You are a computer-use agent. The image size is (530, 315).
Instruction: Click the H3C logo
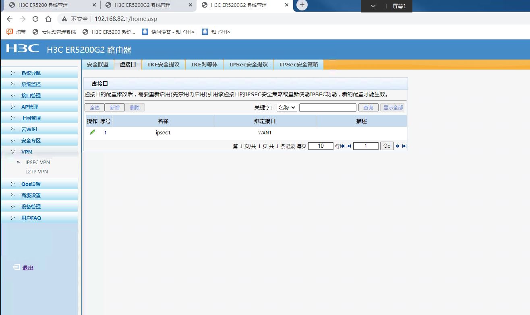[x=23, y=49]
